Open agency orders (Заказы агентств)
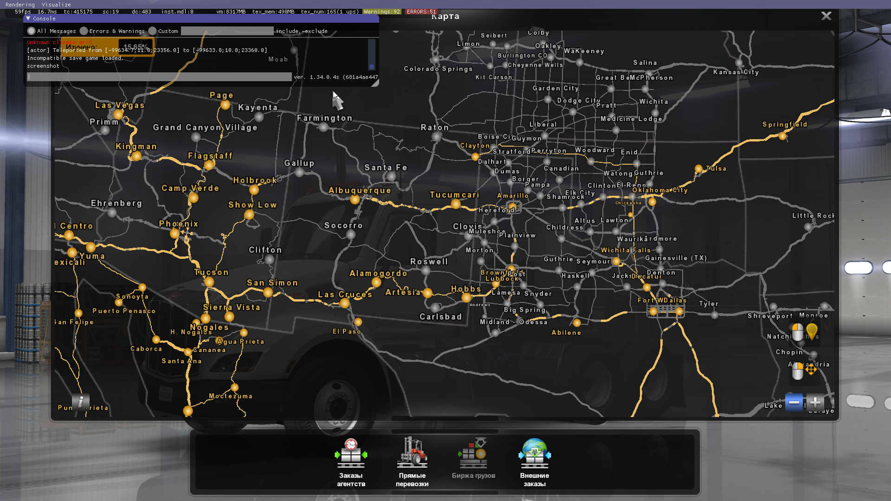This screenshot has width=891, height=501. [351, 462]
